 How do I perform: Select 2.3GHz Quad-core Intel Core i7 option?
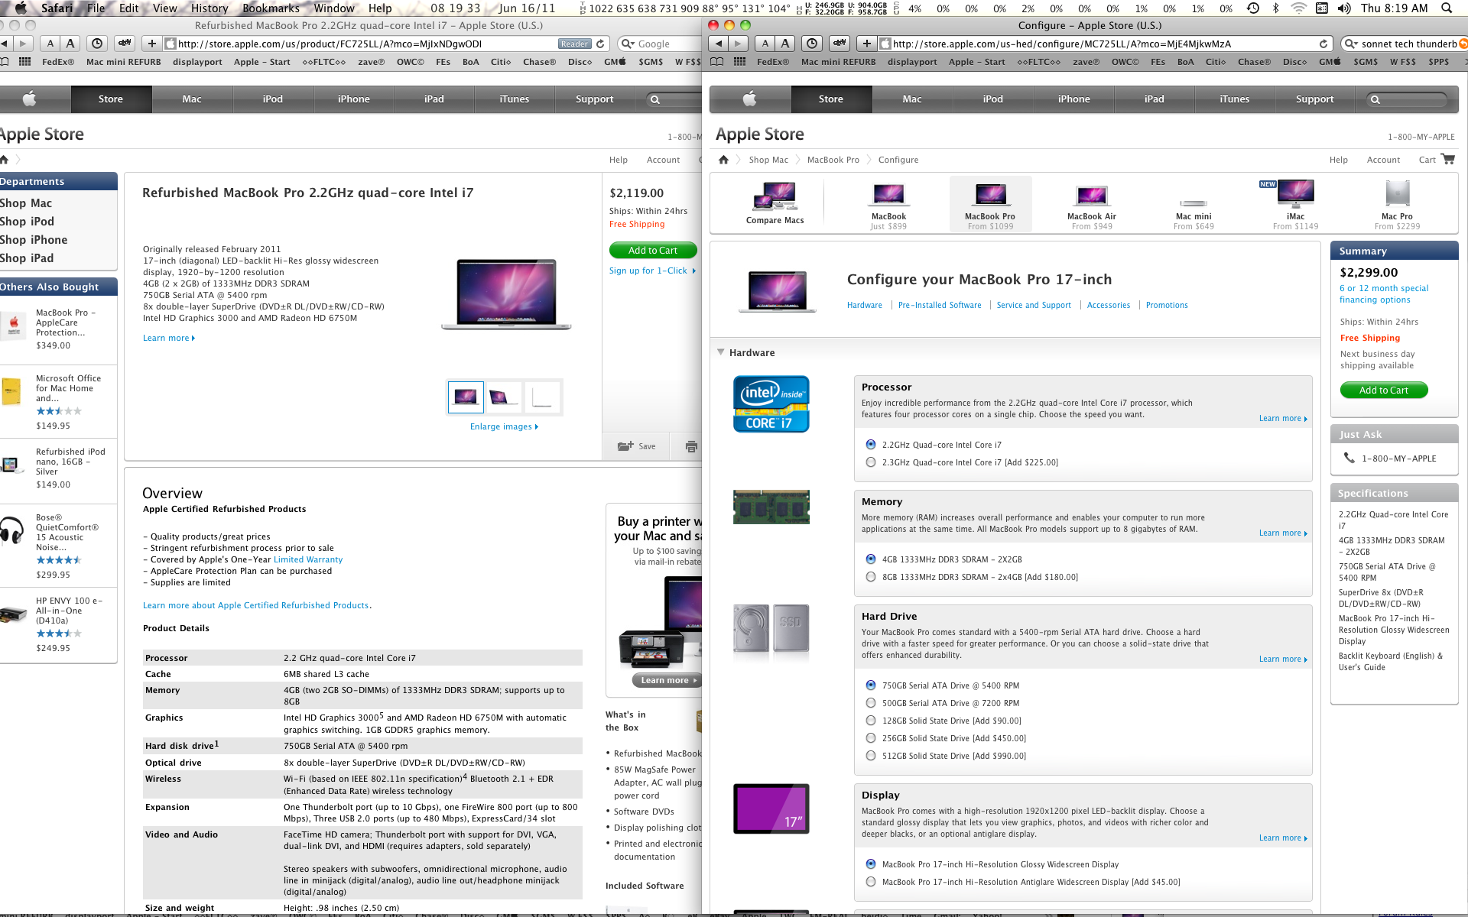(871, 462)
